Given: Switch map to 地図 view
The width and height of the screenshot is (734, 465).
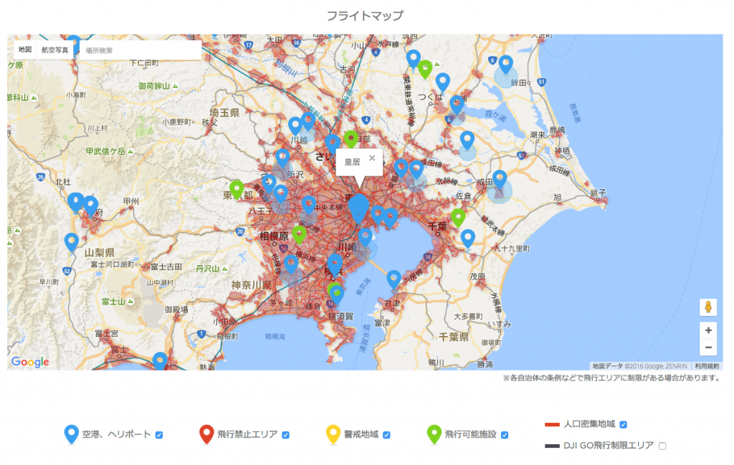Looking at the screenshot, I should (25, 49).
